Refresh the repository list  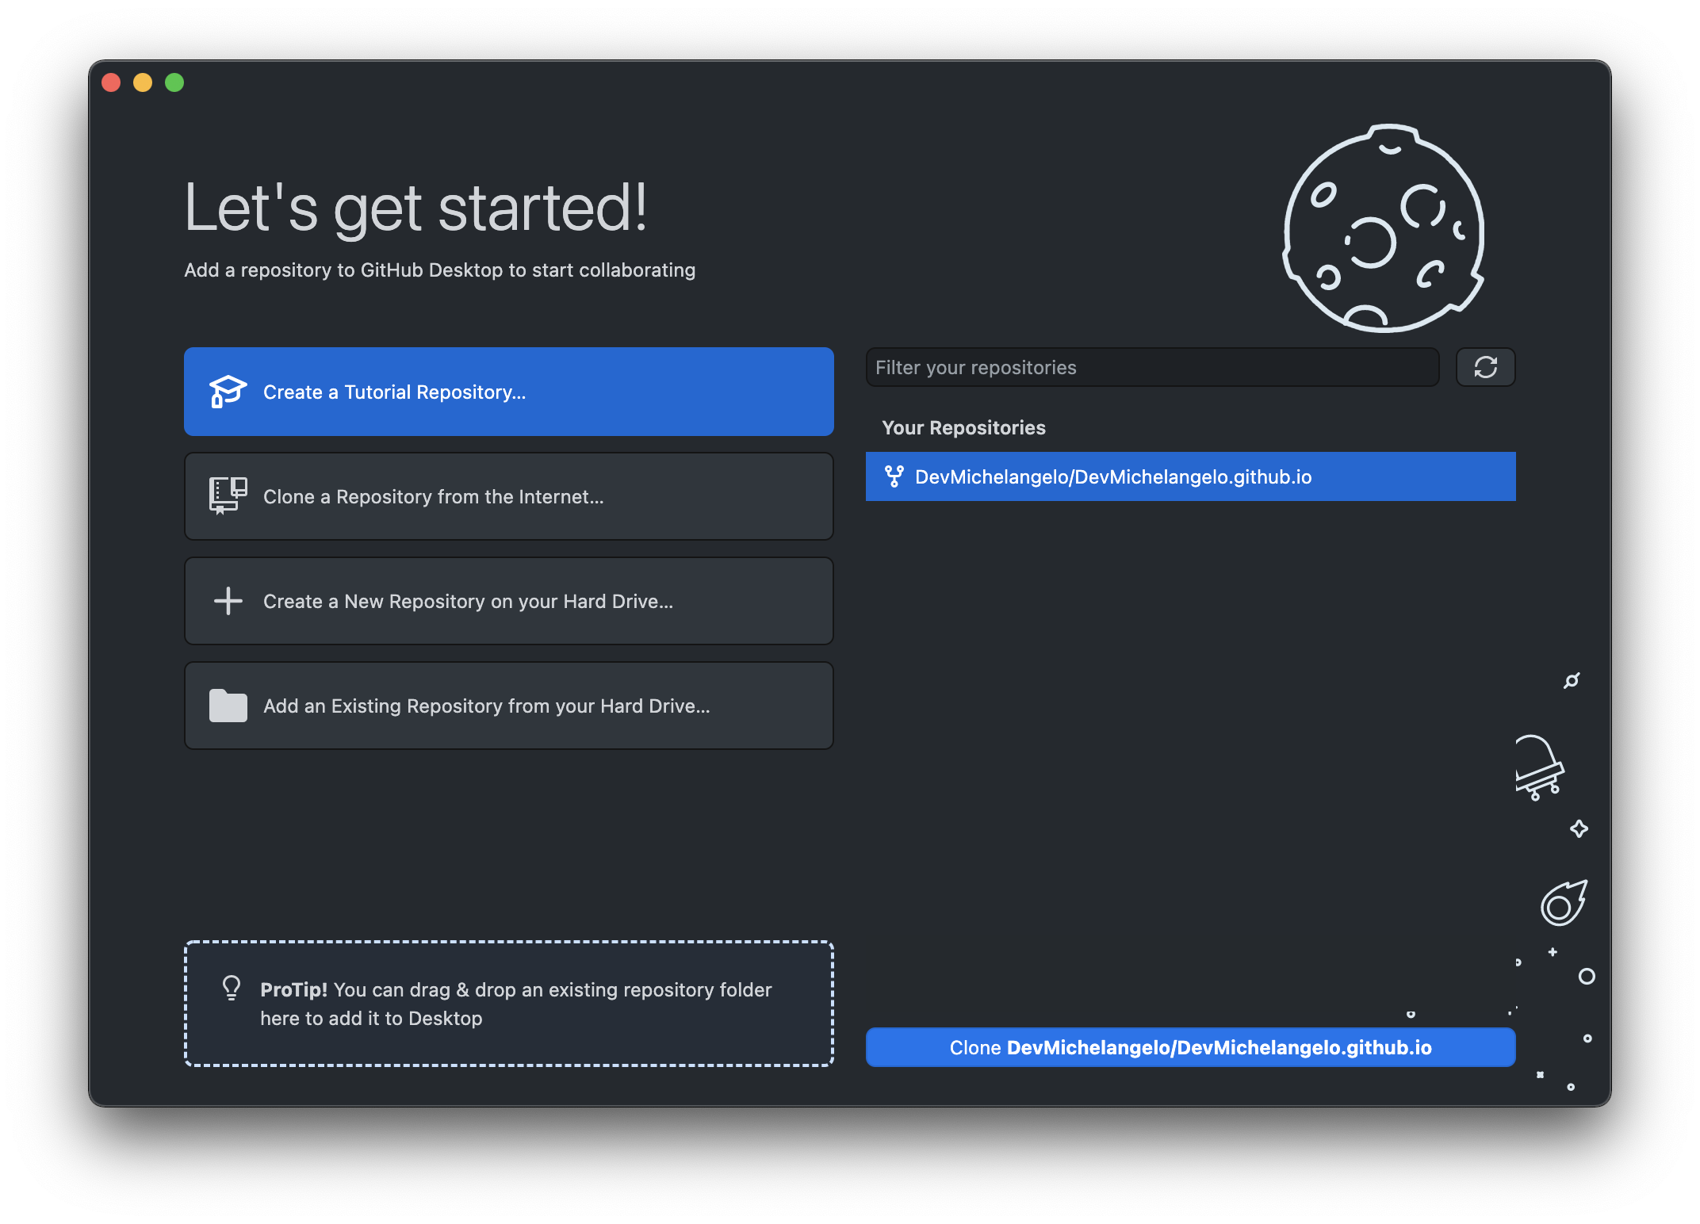pos(1485,367)
